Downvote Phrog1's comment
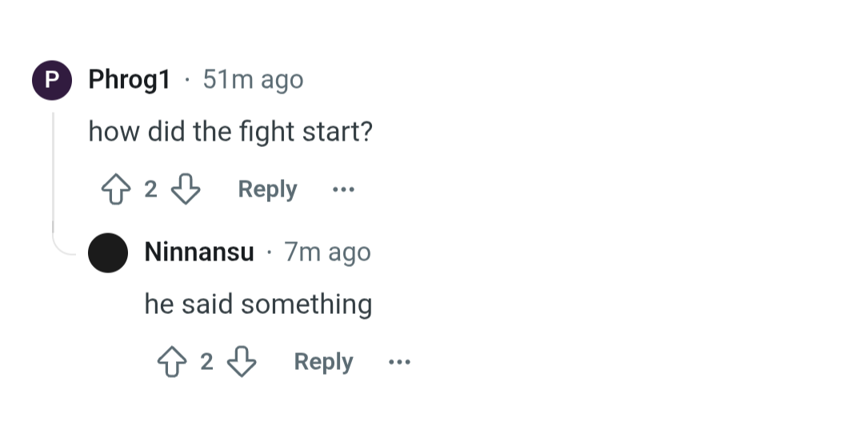 pyautogui.click(x=186, y=189)
